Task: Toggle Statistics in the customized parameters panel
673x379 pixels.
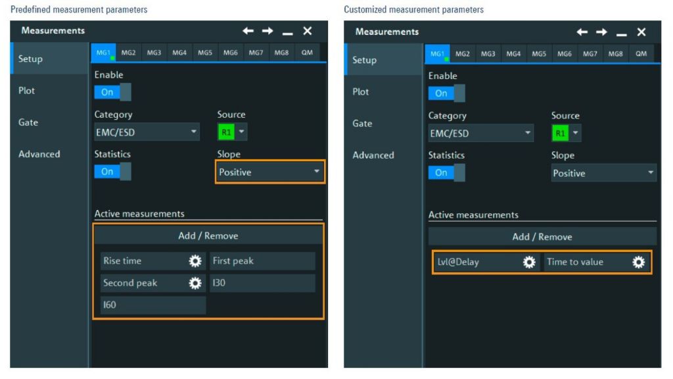Action: 446,172
